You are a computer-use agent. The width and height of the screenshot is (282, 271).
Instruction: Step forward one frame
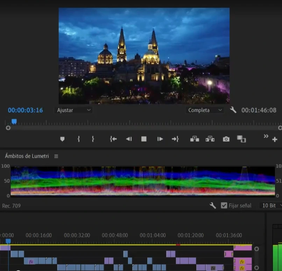coord(160,139)
